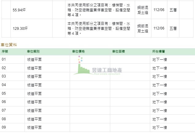
Task: Click 坡道平面 in row 07
Action: 34,110
